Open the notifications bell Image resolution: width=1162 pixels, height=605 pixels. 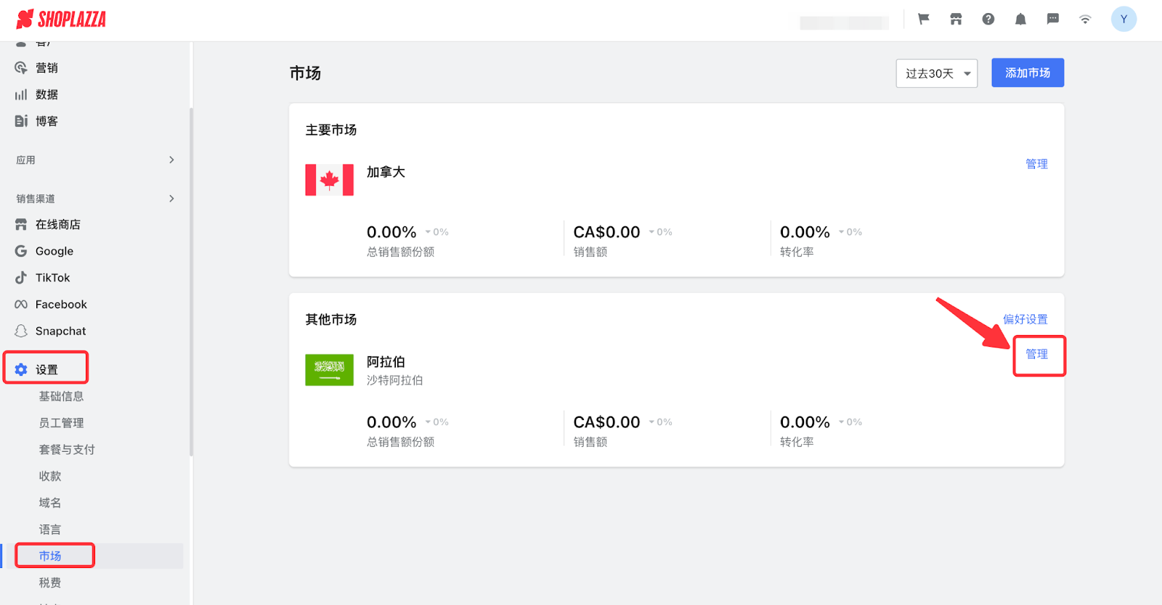[x=1020, y=20]
